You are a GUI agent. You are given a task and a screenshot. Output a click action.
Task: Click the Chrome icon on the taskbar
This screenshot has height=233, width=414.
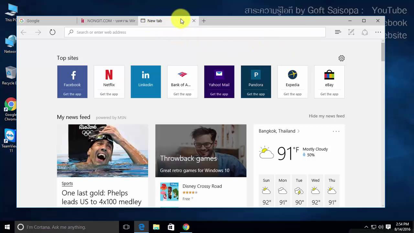coord(186,227)
